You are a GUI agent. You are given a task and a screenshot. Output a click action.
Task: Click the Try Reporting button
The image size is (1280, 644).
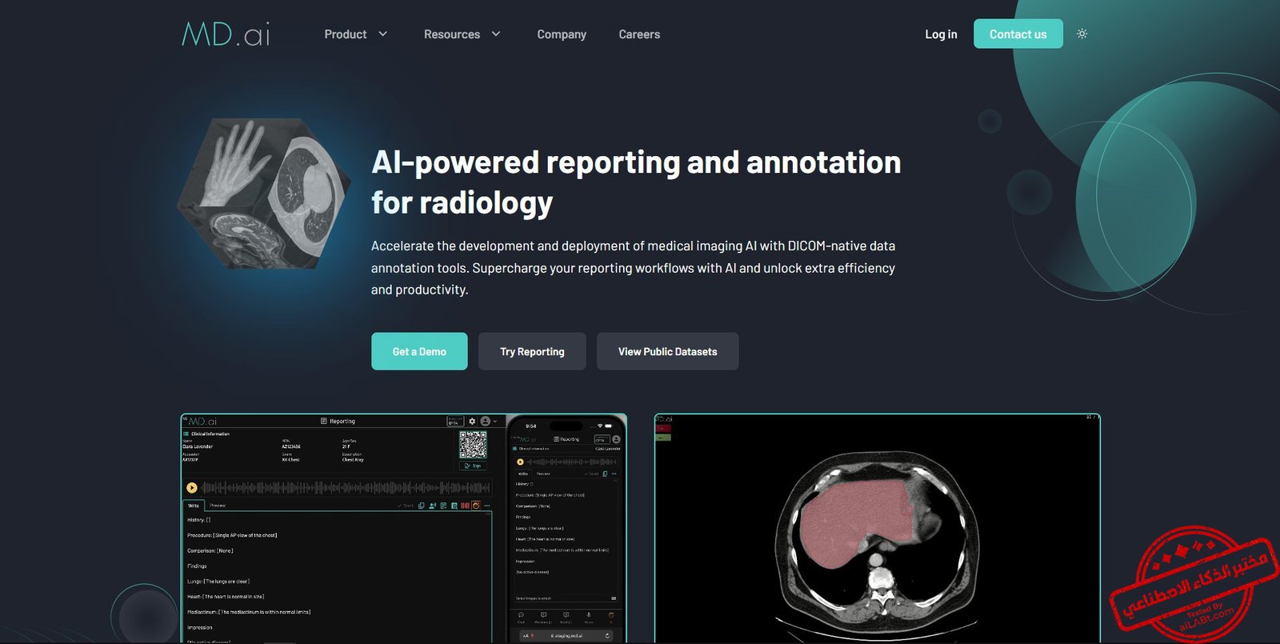coord(532,351)
